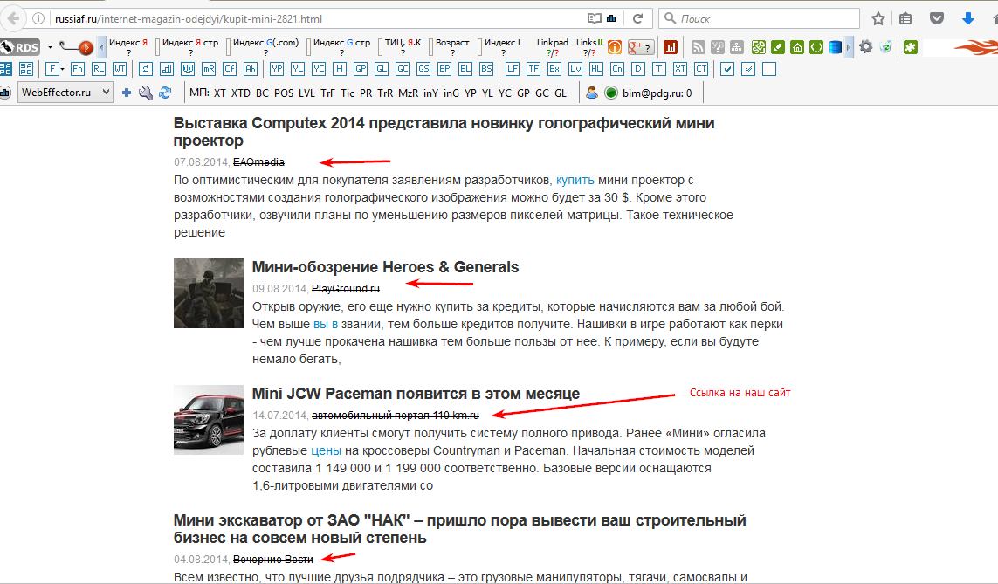Image resolution: width=998 pixels, height=584 pixels.
Task: Click the Cf toolbar button
Action: click(230, 69)
